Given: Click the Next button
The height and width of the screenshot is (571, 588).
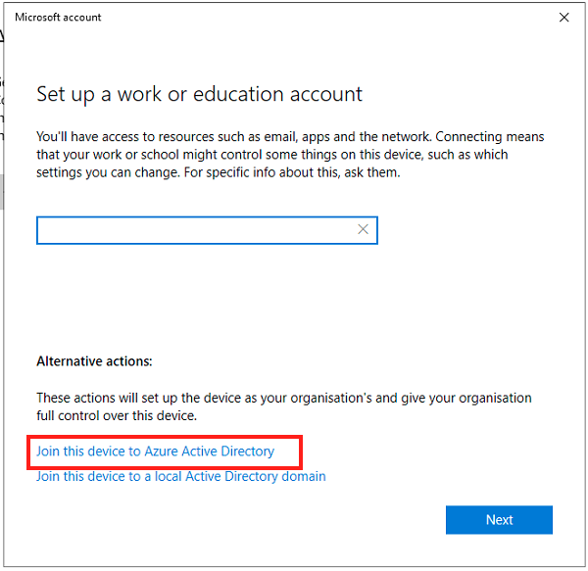Looking at the screenshot, I should click(x=499, y=520).
